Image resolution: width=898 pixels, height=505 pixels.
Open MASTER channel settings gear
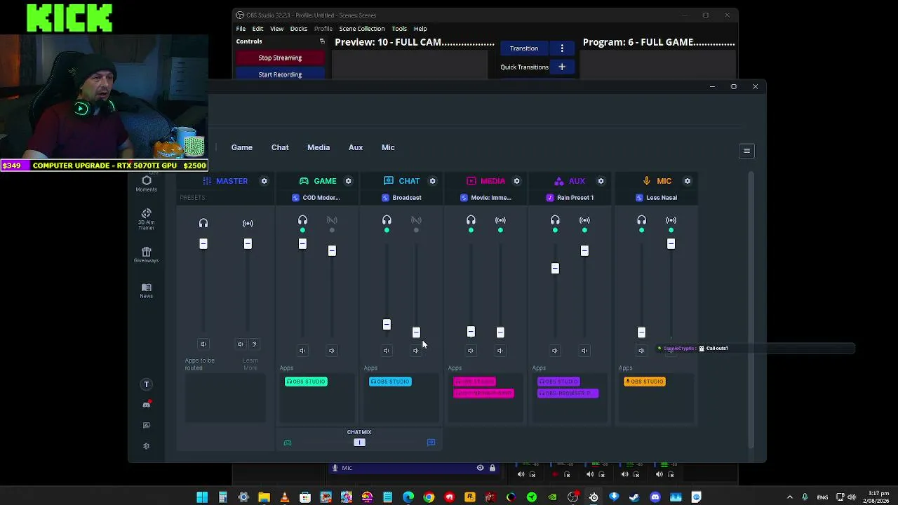(264, 181)
